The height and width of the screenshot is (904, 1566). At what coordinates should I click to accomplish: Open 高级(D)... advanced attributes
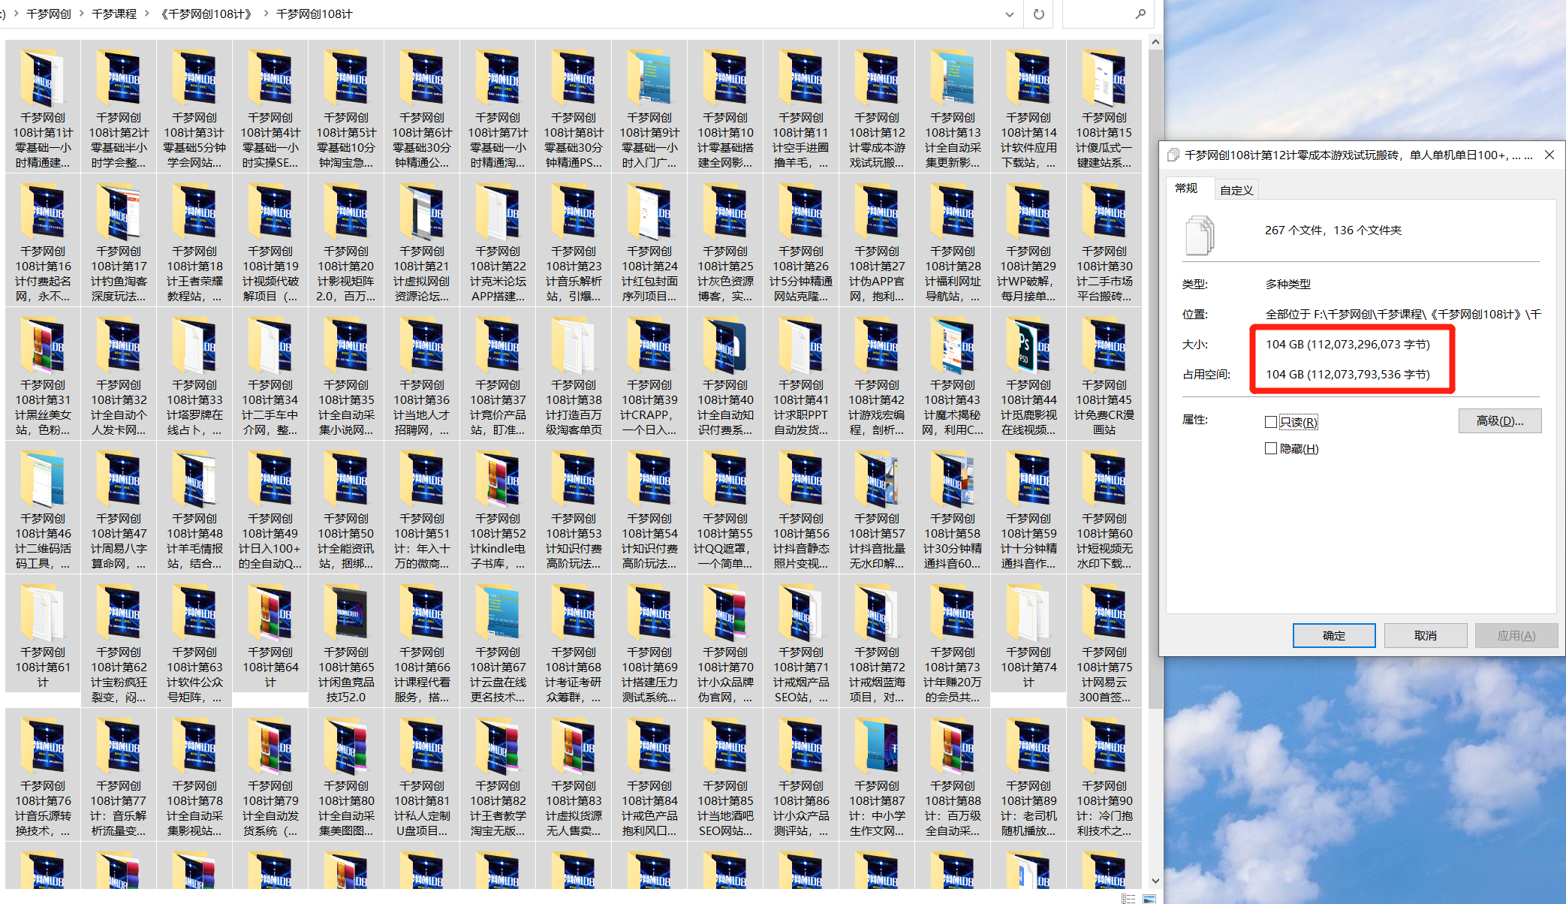coord(1499,421)
